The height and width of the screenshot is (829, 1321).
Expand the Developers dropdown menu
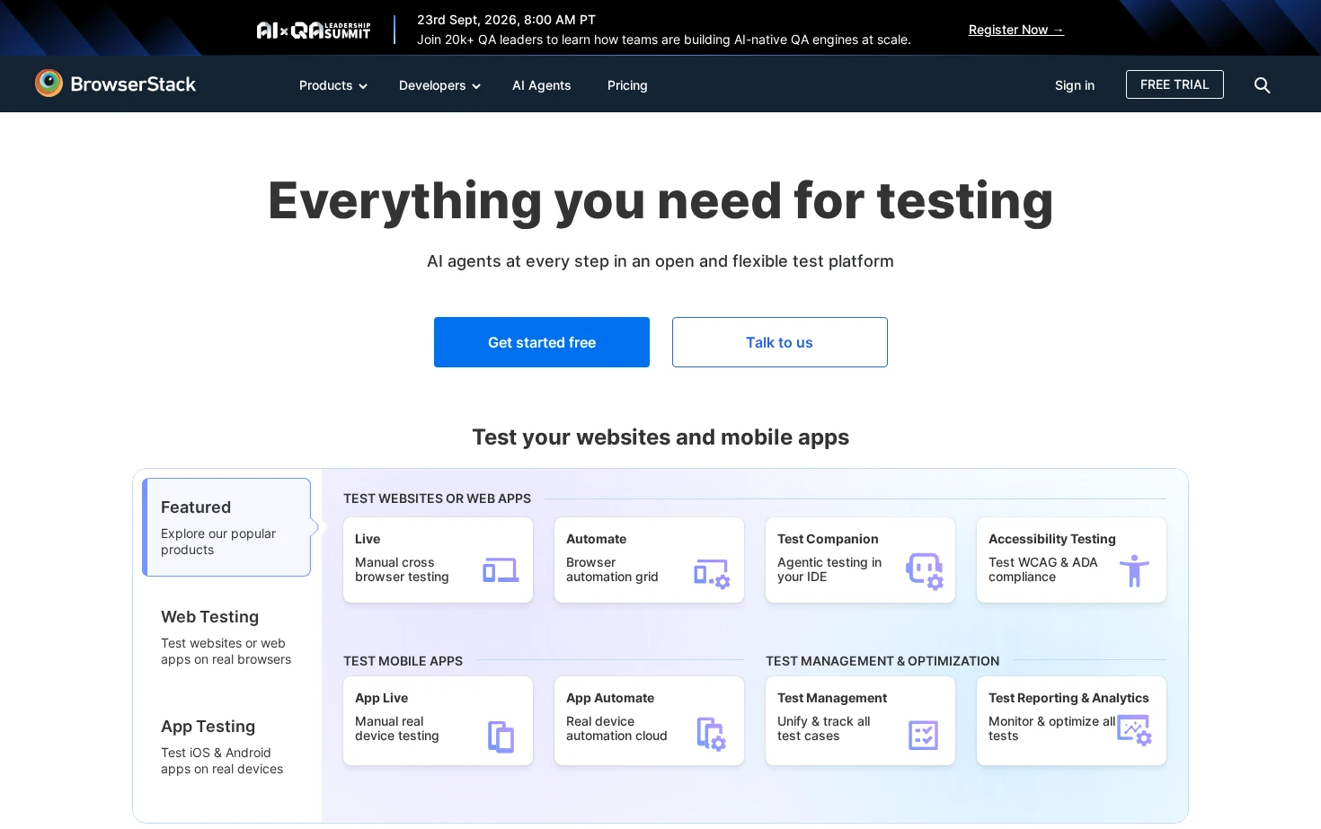coord(439,85)
